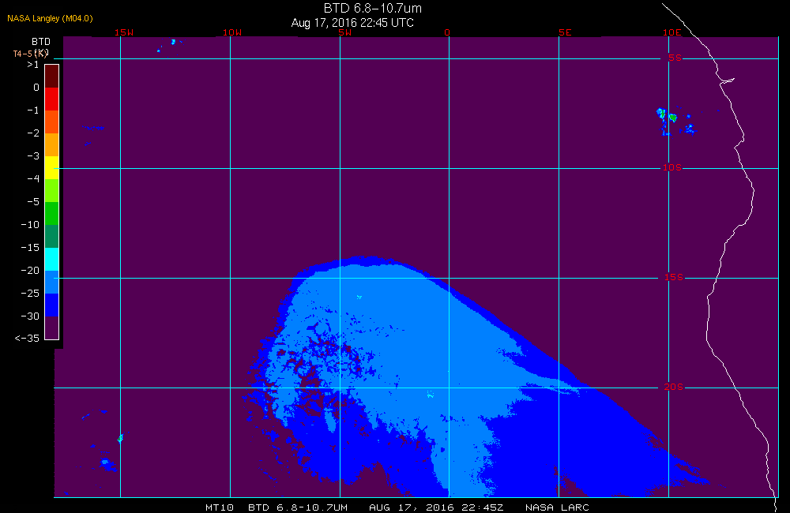
Task: Select the yellow -3 K legend swatch
Action: (x=52, y=167)
